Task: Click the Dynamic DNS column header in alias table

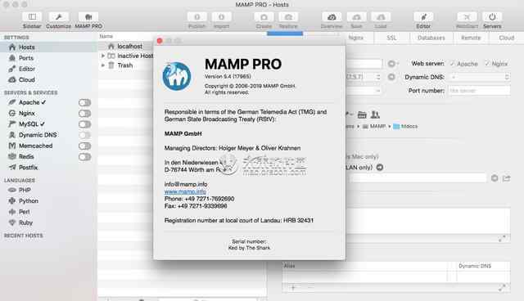Action: (x=475, y=266)
